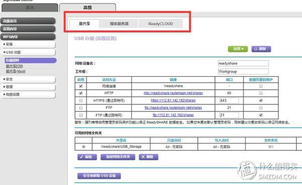Click the 安全地移除 USB 设备 button

coord(99,176)
